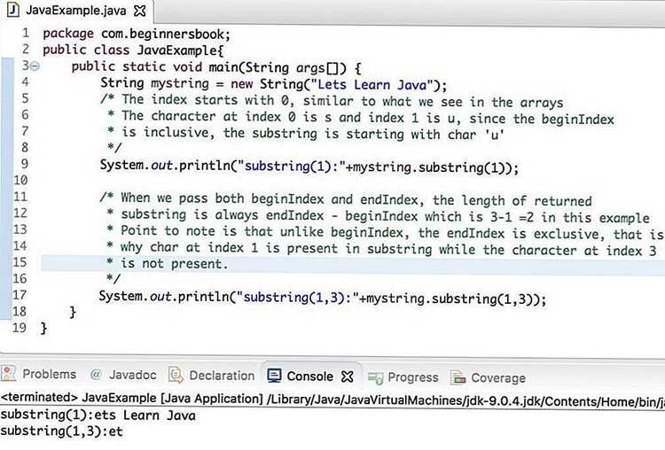Click the println substring(1) statement on line 9

(x=309, y=167)
